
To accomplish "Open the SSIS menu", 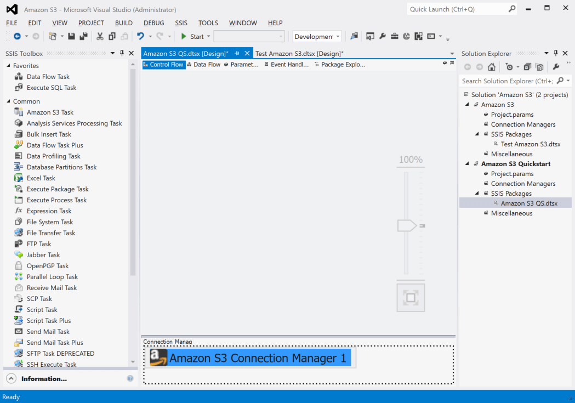I will point(181,22).
